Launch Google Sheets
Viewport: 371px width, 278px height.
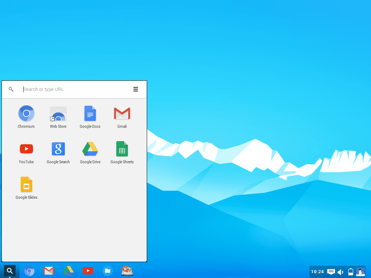(122, 149)
